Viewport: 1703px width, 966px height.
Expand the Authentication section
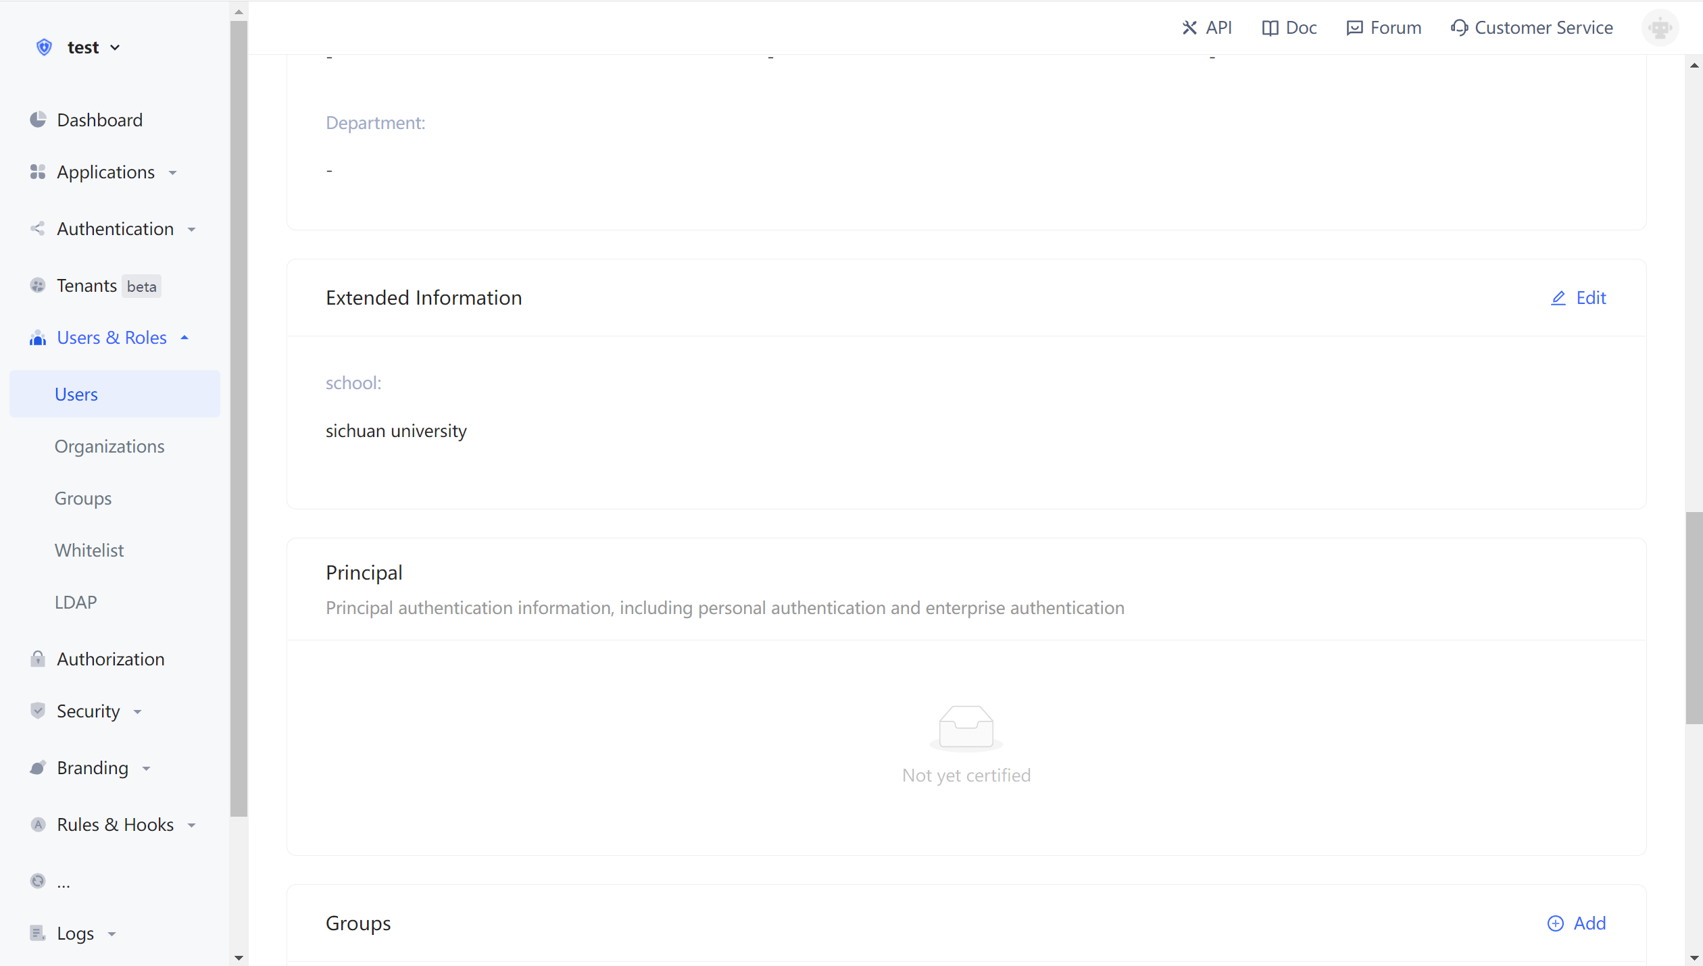pos(115,229)
